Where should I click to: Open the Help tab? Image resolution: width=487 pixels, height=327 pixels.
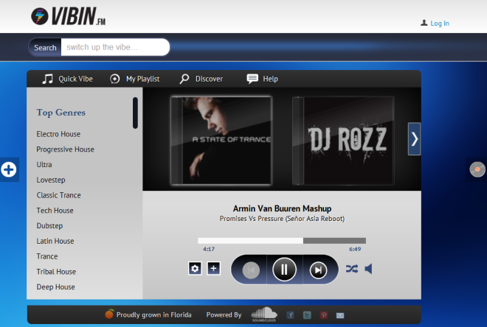coord(270,79)
